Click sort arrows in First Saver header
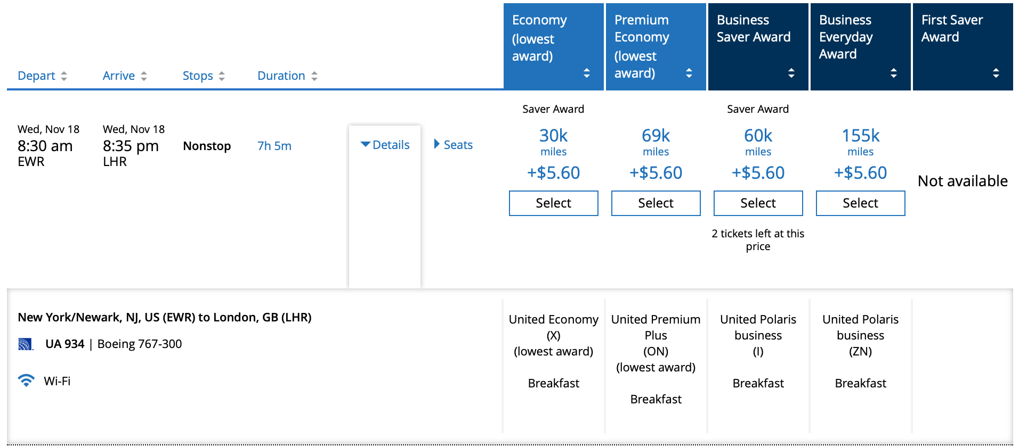Image resolution: width=1019 pixels, height=447 pixels. click(996, 73)
